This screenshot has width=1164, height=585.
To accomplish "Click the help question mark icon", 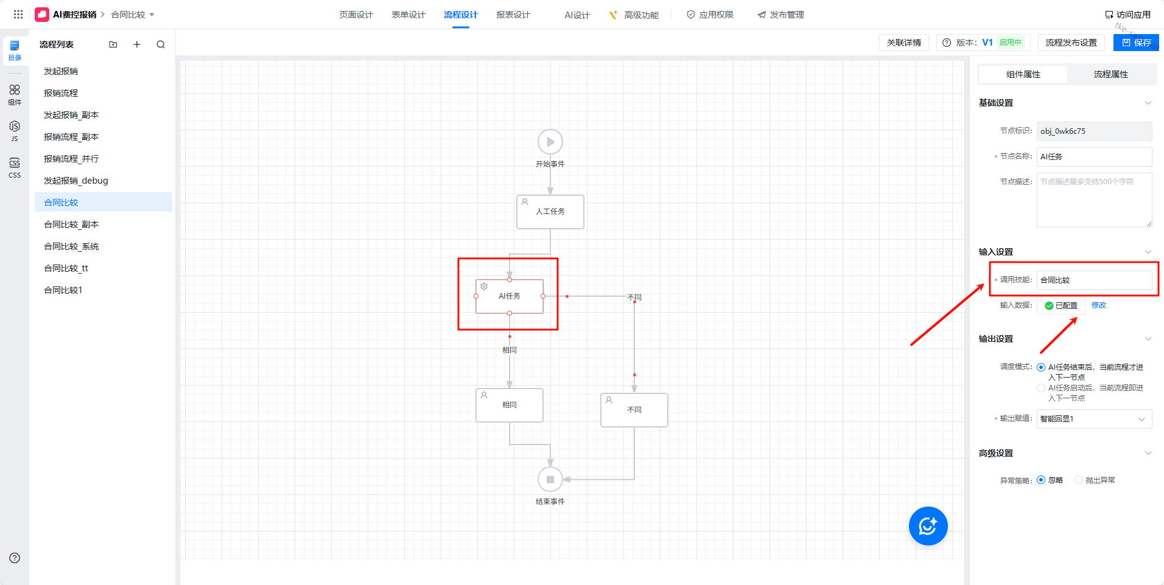I will (x=15, y=558).
